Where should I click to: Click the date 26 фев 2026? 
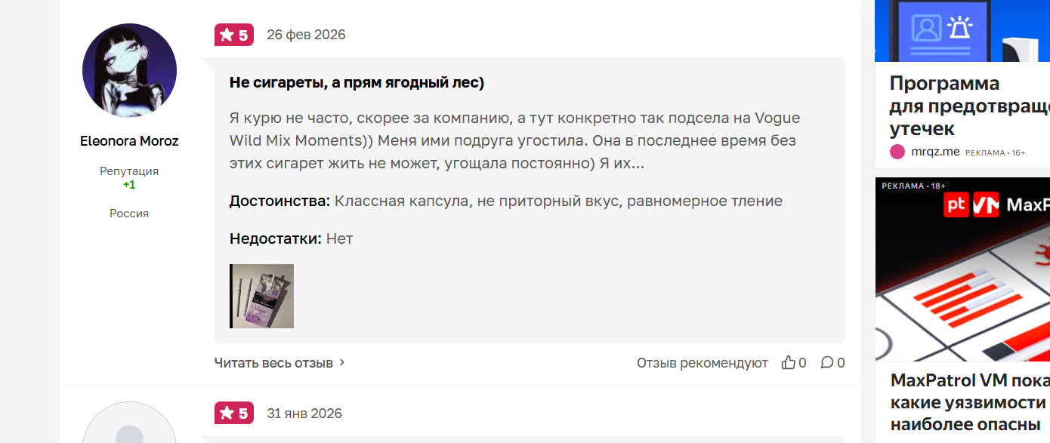tap(306, 35)
